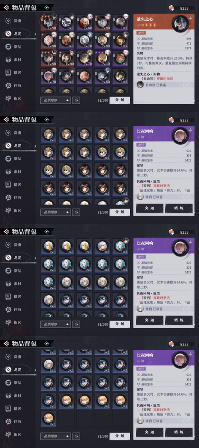The image size is (199, 448).
Task: Switch to the 龙咒 tab in bottommost panel
Action: [17, 370]
